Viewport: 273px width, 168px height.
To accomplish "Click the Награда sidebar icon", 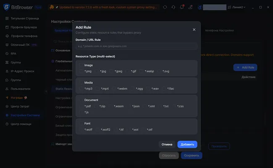I will tap(7, 98).
